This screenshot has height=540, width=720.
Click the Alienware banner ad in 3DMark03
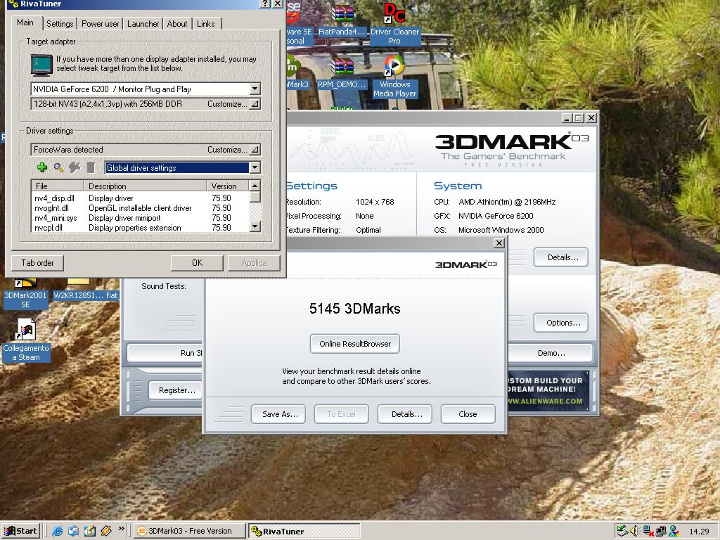pos(548,390)
